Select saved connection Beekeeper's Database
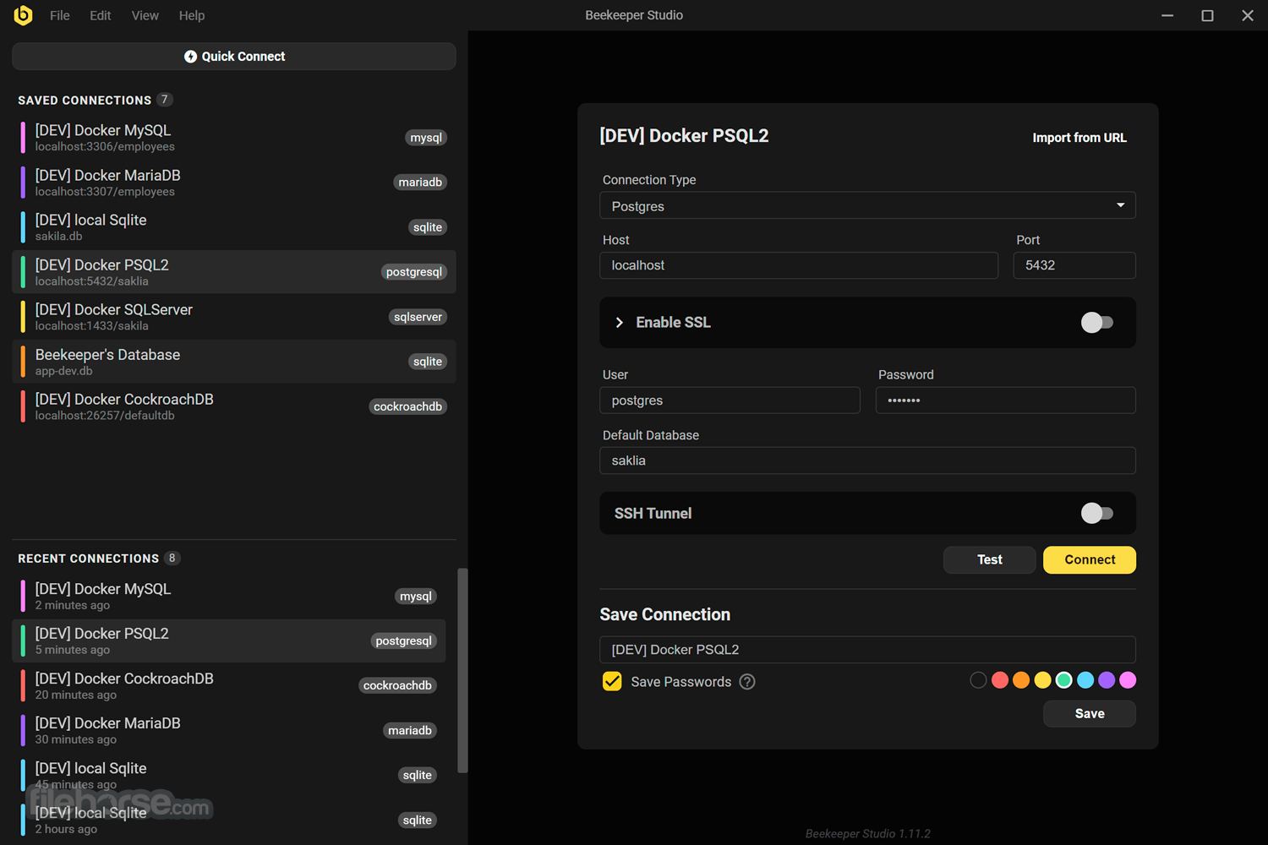The width and height of the screenshot is (1268, 845). [x=234, y=362]
